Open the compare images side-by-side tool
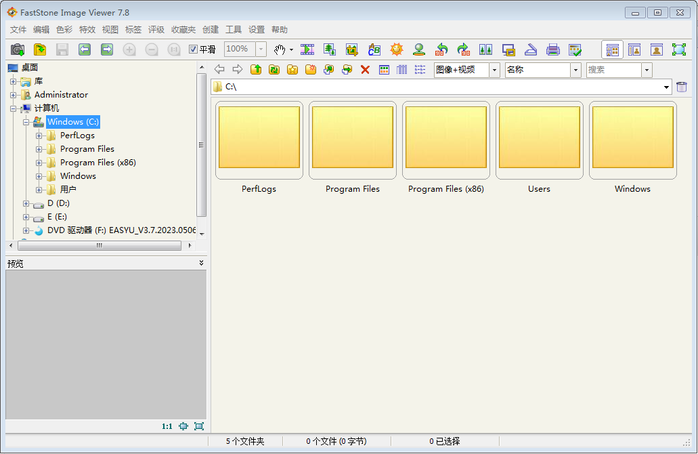The width and height of the screenshot is (698, 454). tap(485, 49)
